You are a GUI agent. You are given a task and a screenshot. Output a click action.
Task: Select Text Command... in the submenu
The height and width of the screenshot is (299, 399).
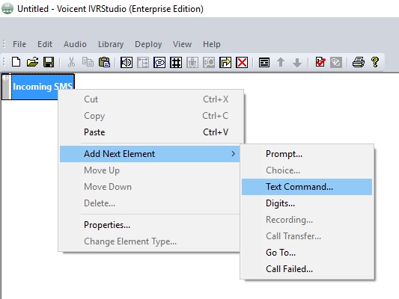(x=307, y=187)
